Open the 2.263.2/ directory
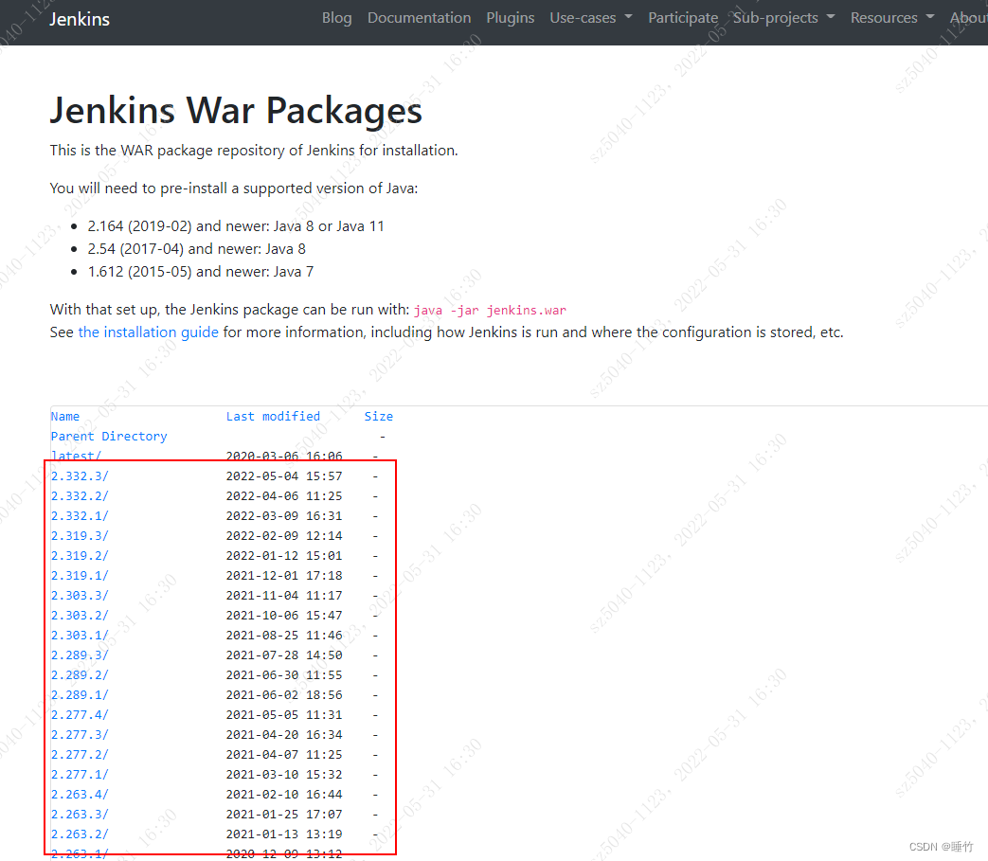The image size is (988, 861). click(x=80, y=834)
